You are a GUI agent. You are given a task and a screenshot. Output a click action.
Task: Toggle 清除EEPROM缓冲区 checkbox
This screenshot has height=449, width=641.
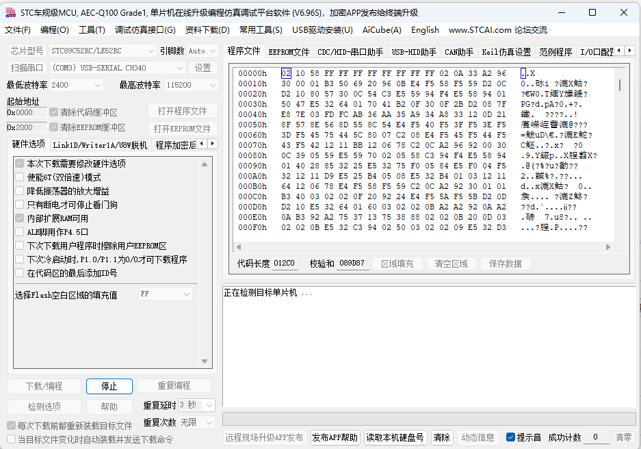coord(53,127)
